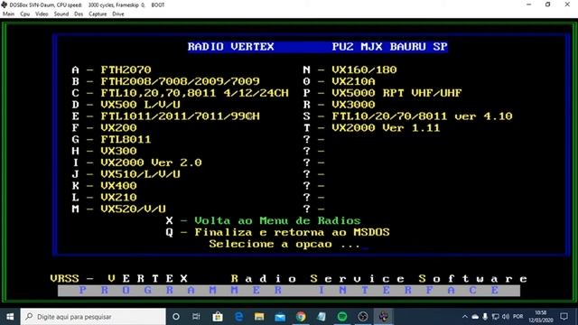The width and height of the screenshot is (578, 325).
Task: Click the Windows Start button
Action: coord(10,317)
